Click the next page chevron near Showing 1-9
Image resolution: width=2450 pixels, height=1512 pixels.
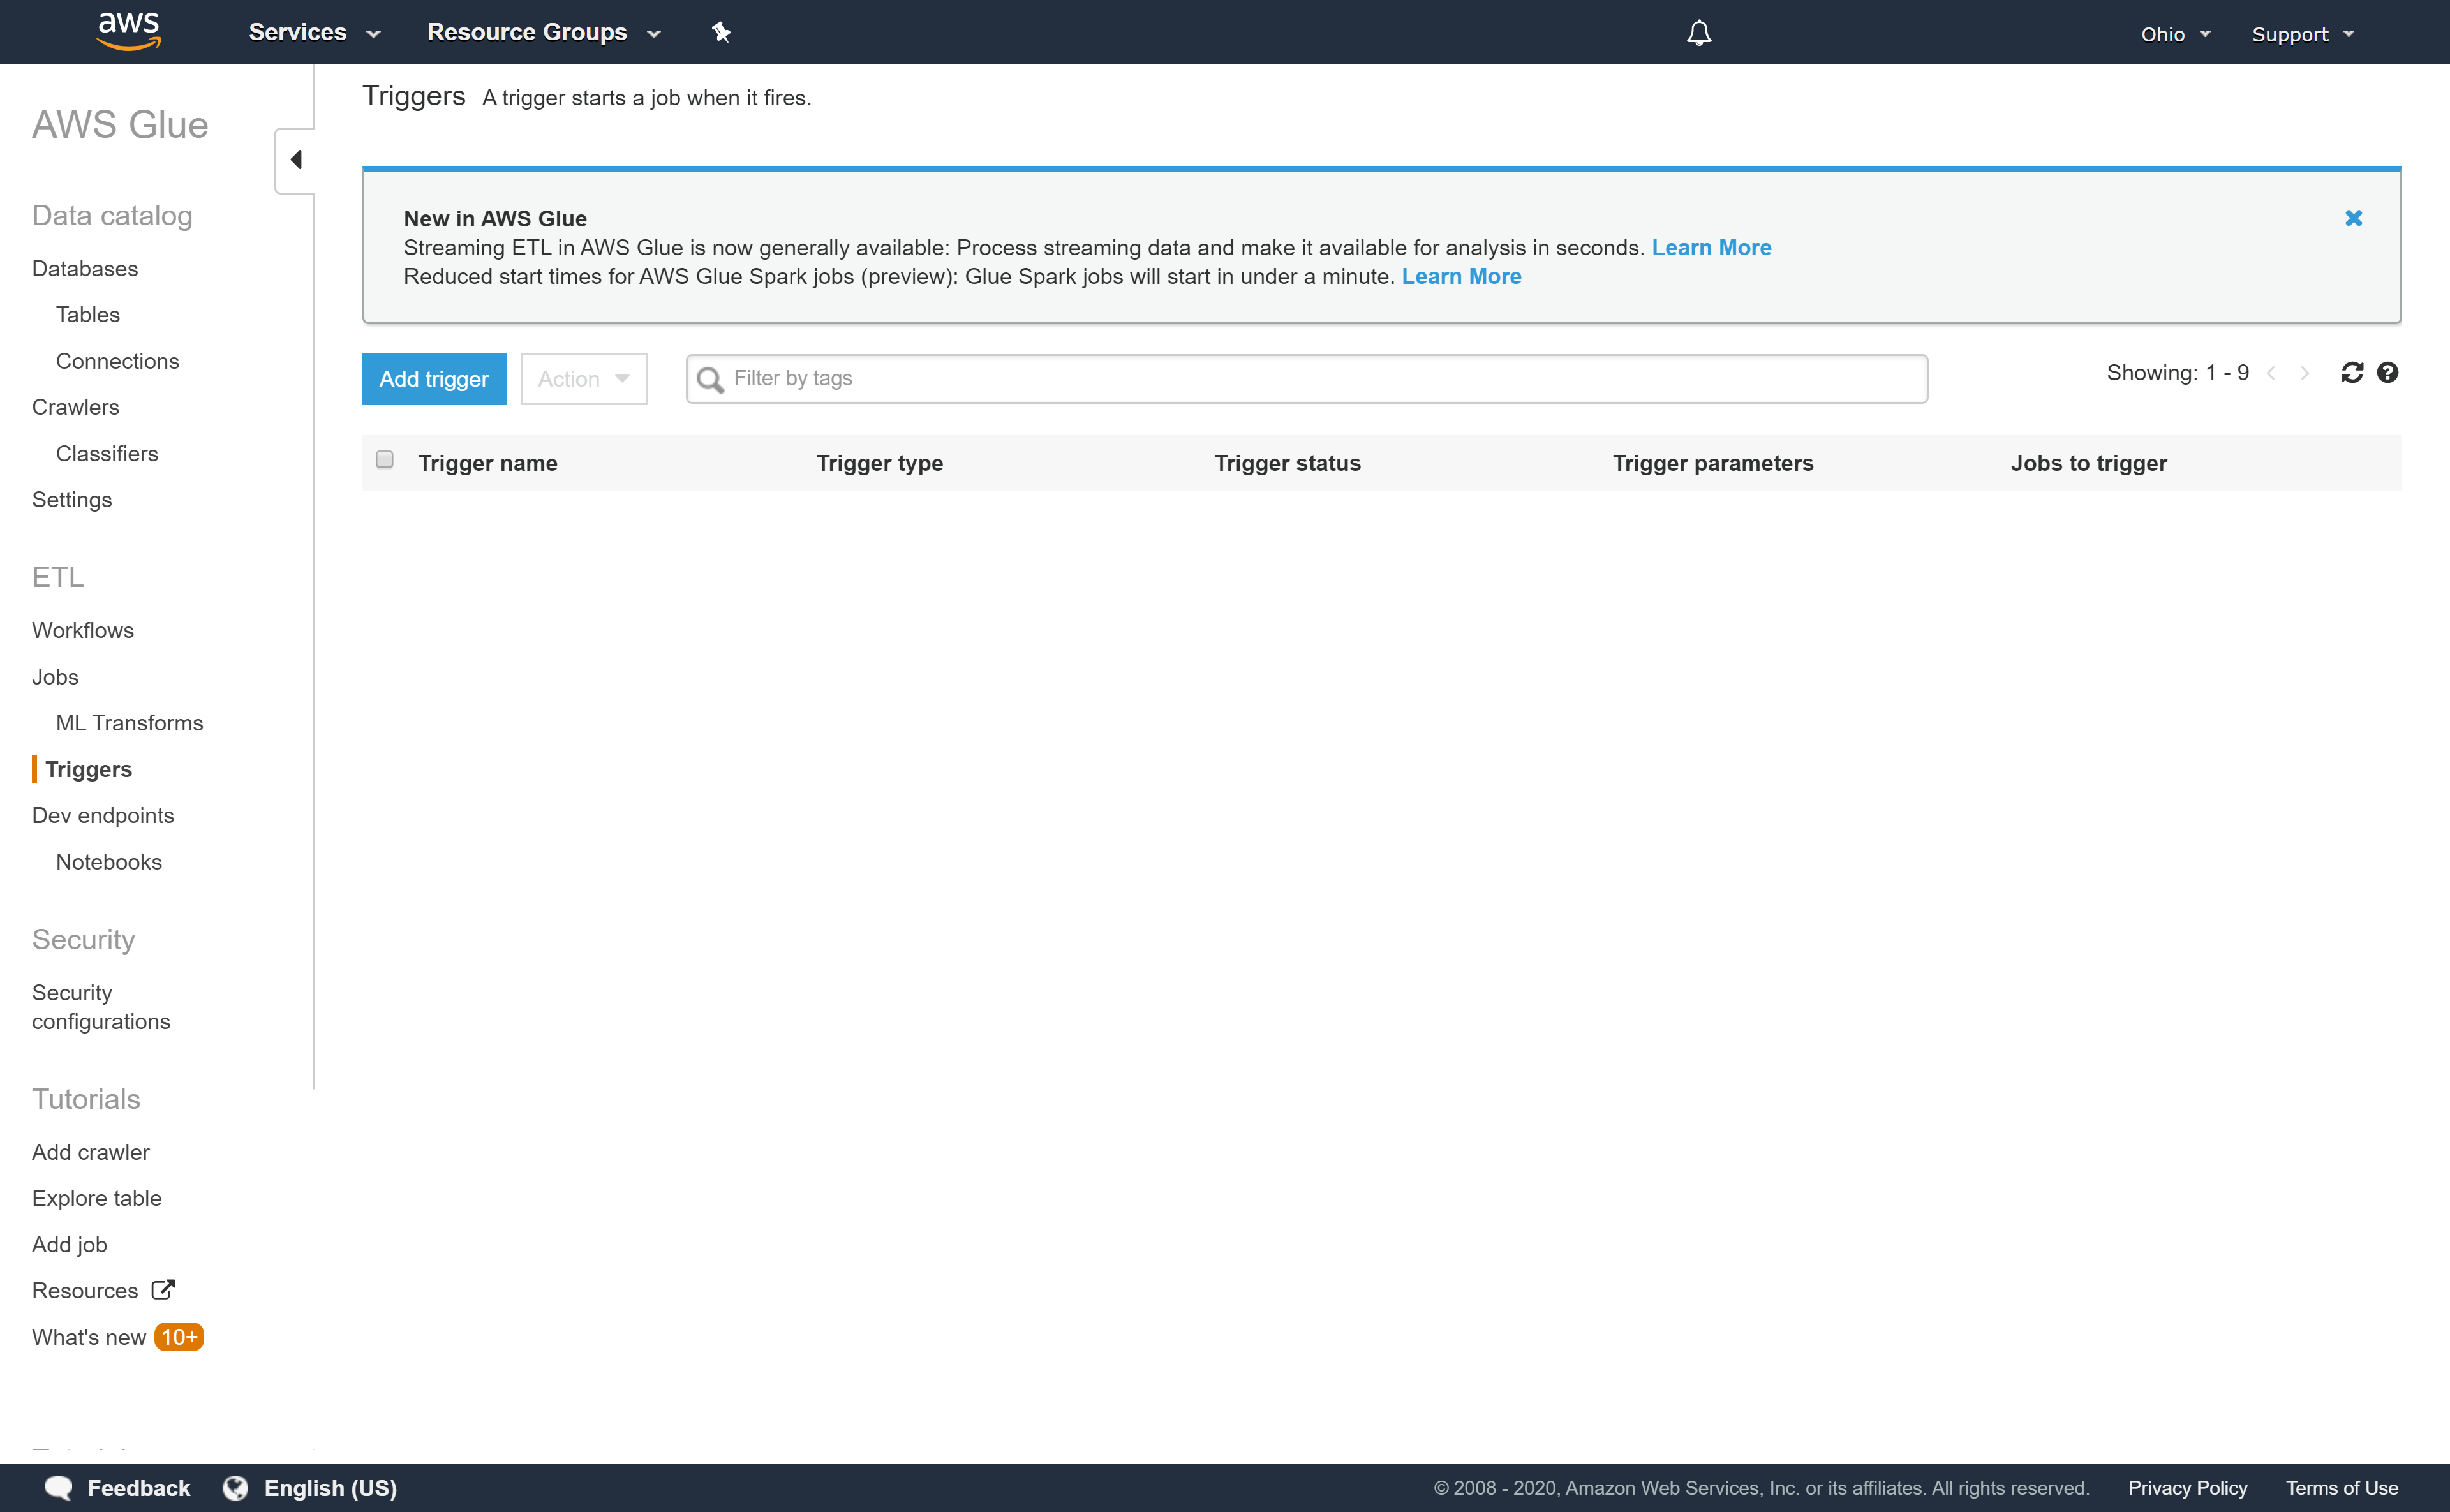2306,372
